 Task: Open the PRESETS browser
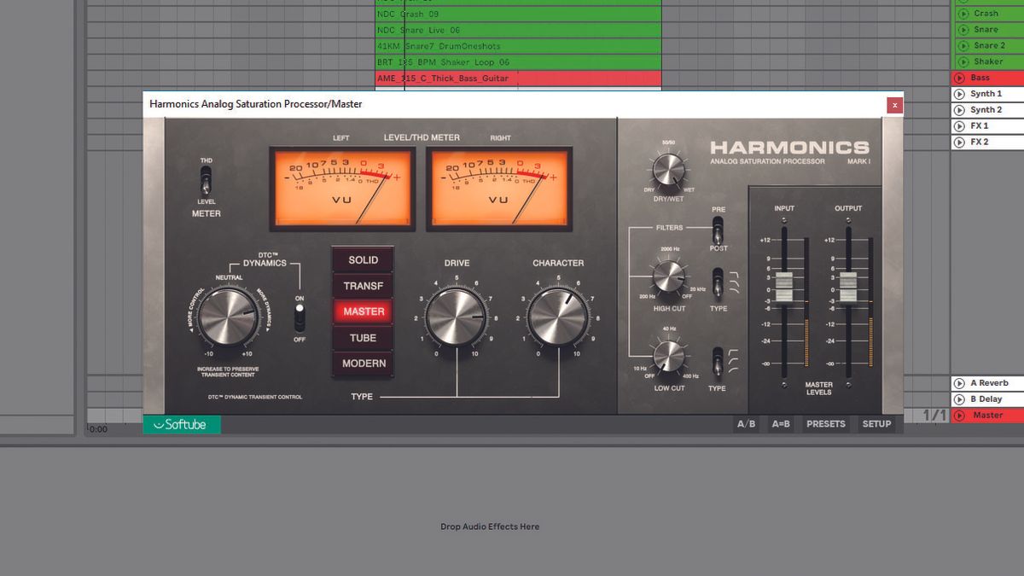(825, 423)
